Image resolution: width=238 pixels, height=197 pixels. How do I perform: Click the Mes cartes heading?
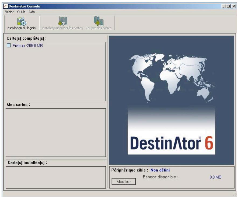pos(18,105)
